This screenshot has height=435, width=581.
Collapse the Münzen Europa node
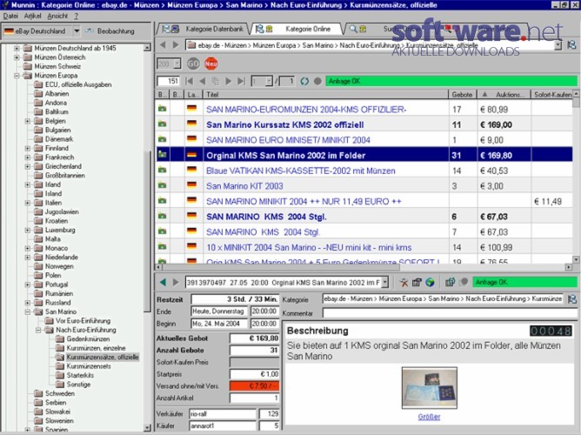click(17, 76)
